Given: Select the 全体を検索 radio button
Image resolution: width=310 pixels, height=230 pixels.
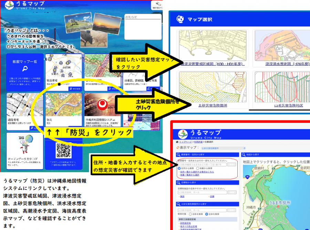Looking at the screenshot, I should [x=207, y=214].
